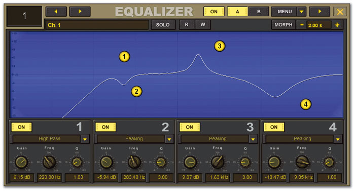Disable band 1 with its ON button
Image resolution: width=355 pixels, height=191 pixels.
pyautogui.click(x=21, y=127)
